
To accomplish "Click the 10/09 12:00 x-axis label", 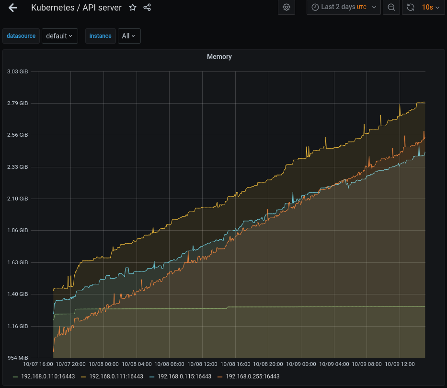I will pyautogui.click(x=400, y=364).
